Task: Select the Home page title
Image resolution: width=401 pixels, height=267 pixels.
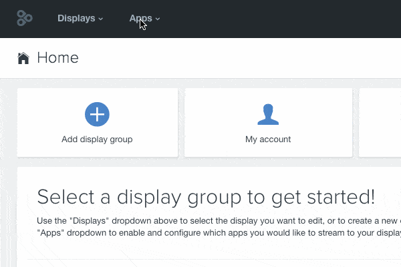Action: (57, 58)
